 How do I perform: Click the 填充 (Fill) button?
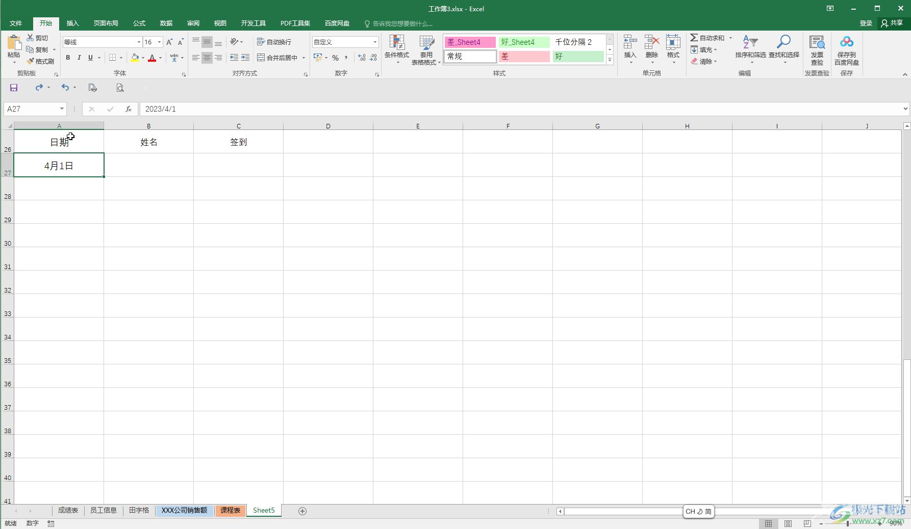[x=704, y=49]
